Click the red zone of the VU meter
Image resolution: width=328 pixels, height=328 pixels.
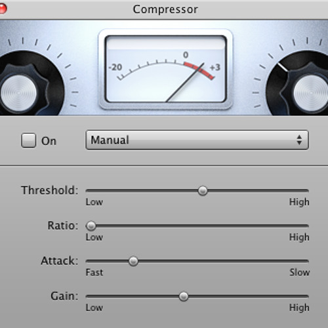(x=199, y=70)
